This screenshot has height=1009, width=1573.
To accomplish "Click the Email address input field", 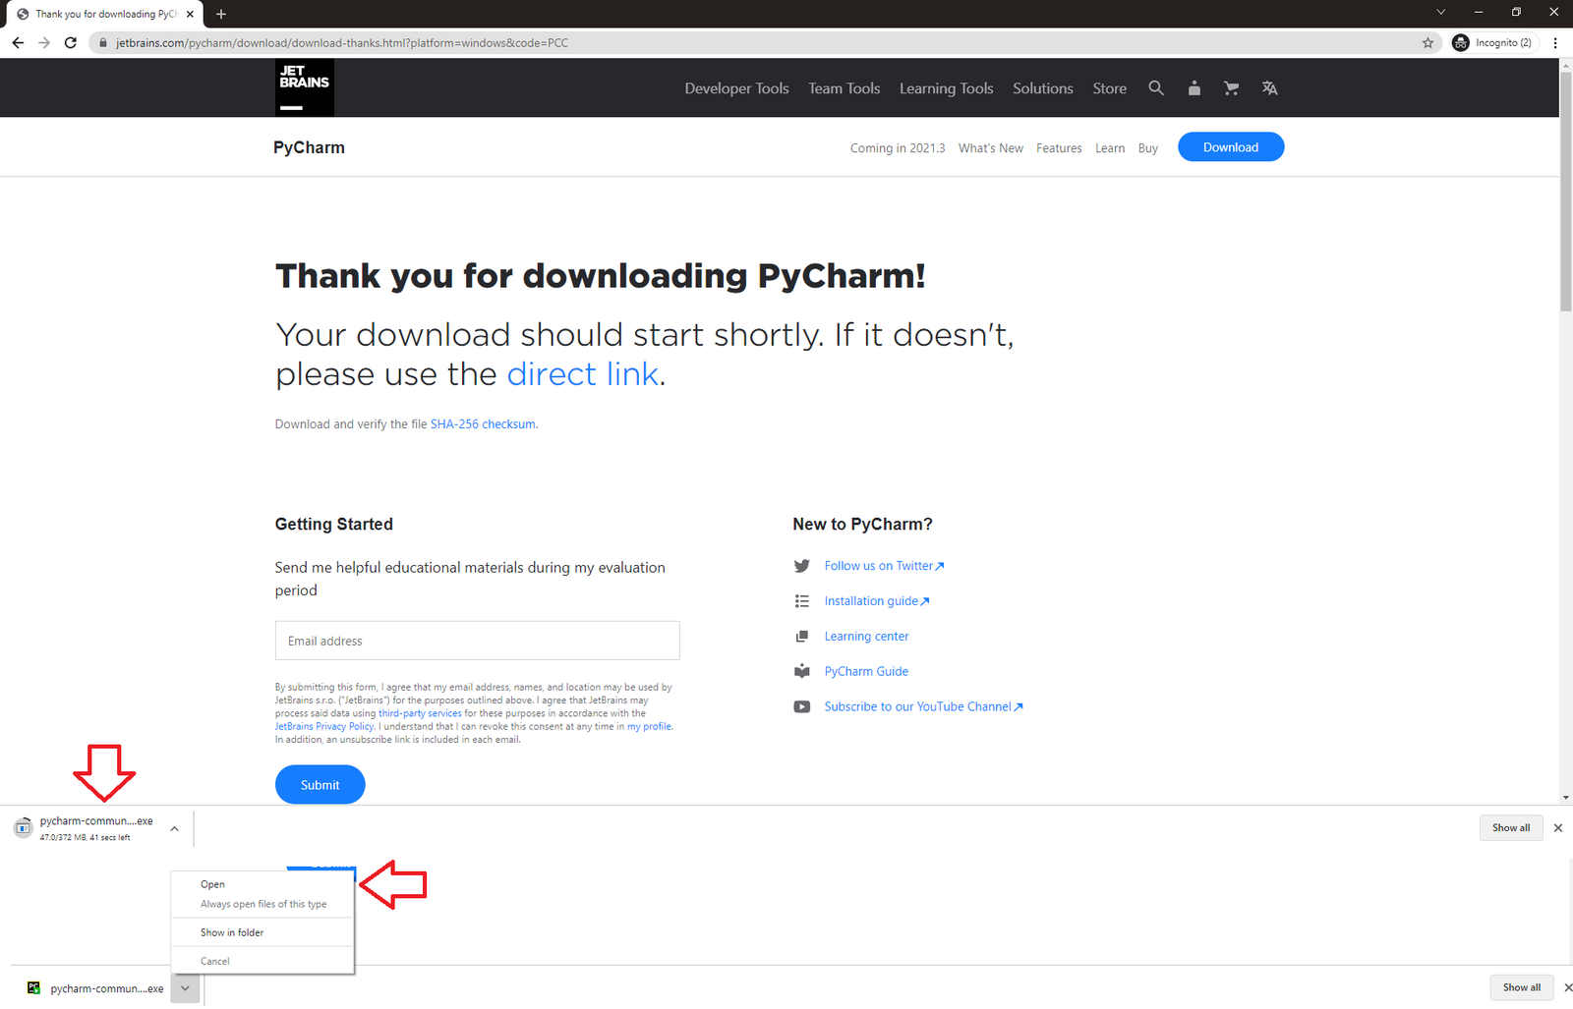I will (477, 640).
